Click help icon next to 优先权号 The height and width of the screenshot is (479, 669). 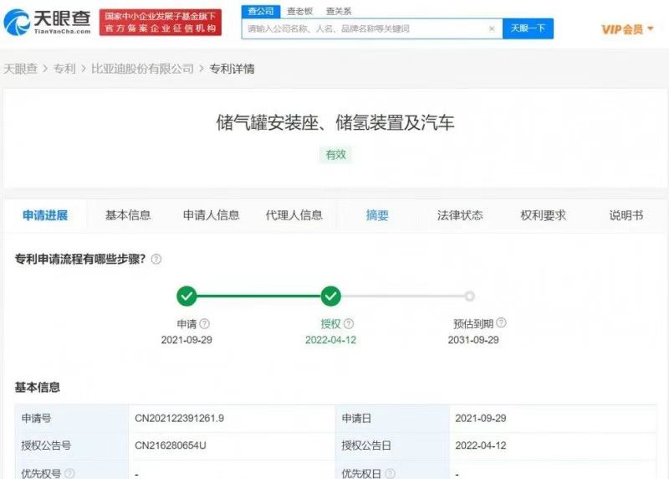[69, 473]
